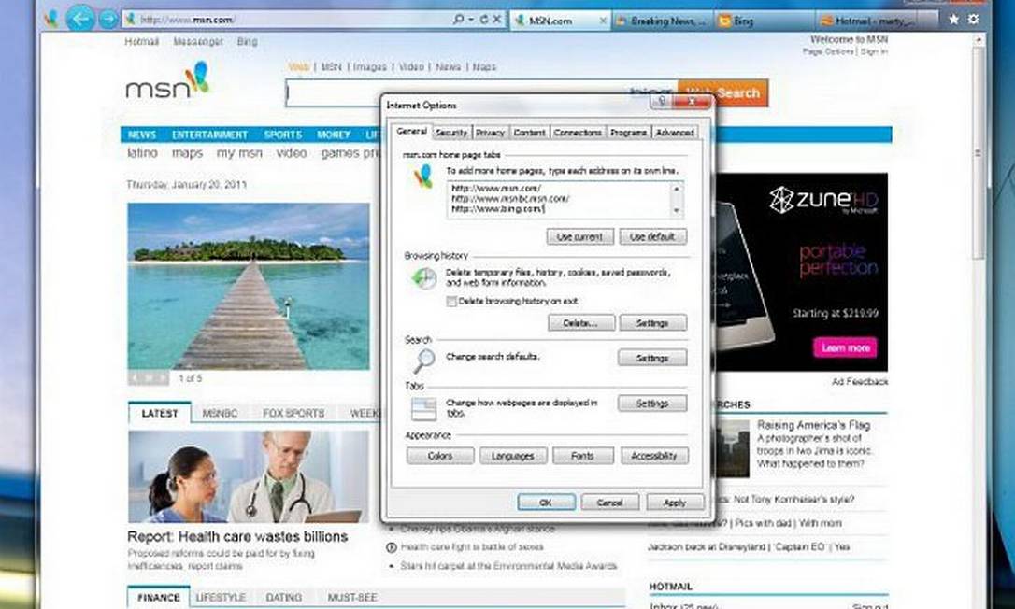
Task: Click the search magnifier in address bar
Action: [458, 20]
